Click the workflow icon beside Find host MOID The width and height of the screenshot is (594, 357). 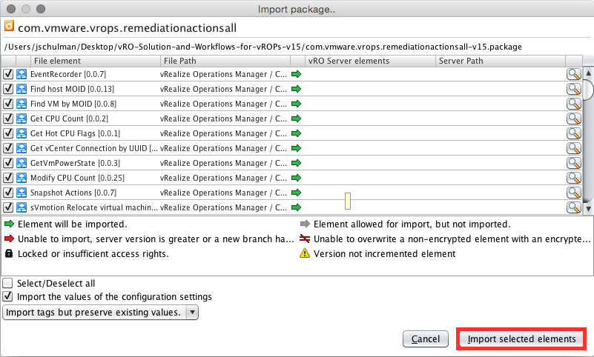22,89
